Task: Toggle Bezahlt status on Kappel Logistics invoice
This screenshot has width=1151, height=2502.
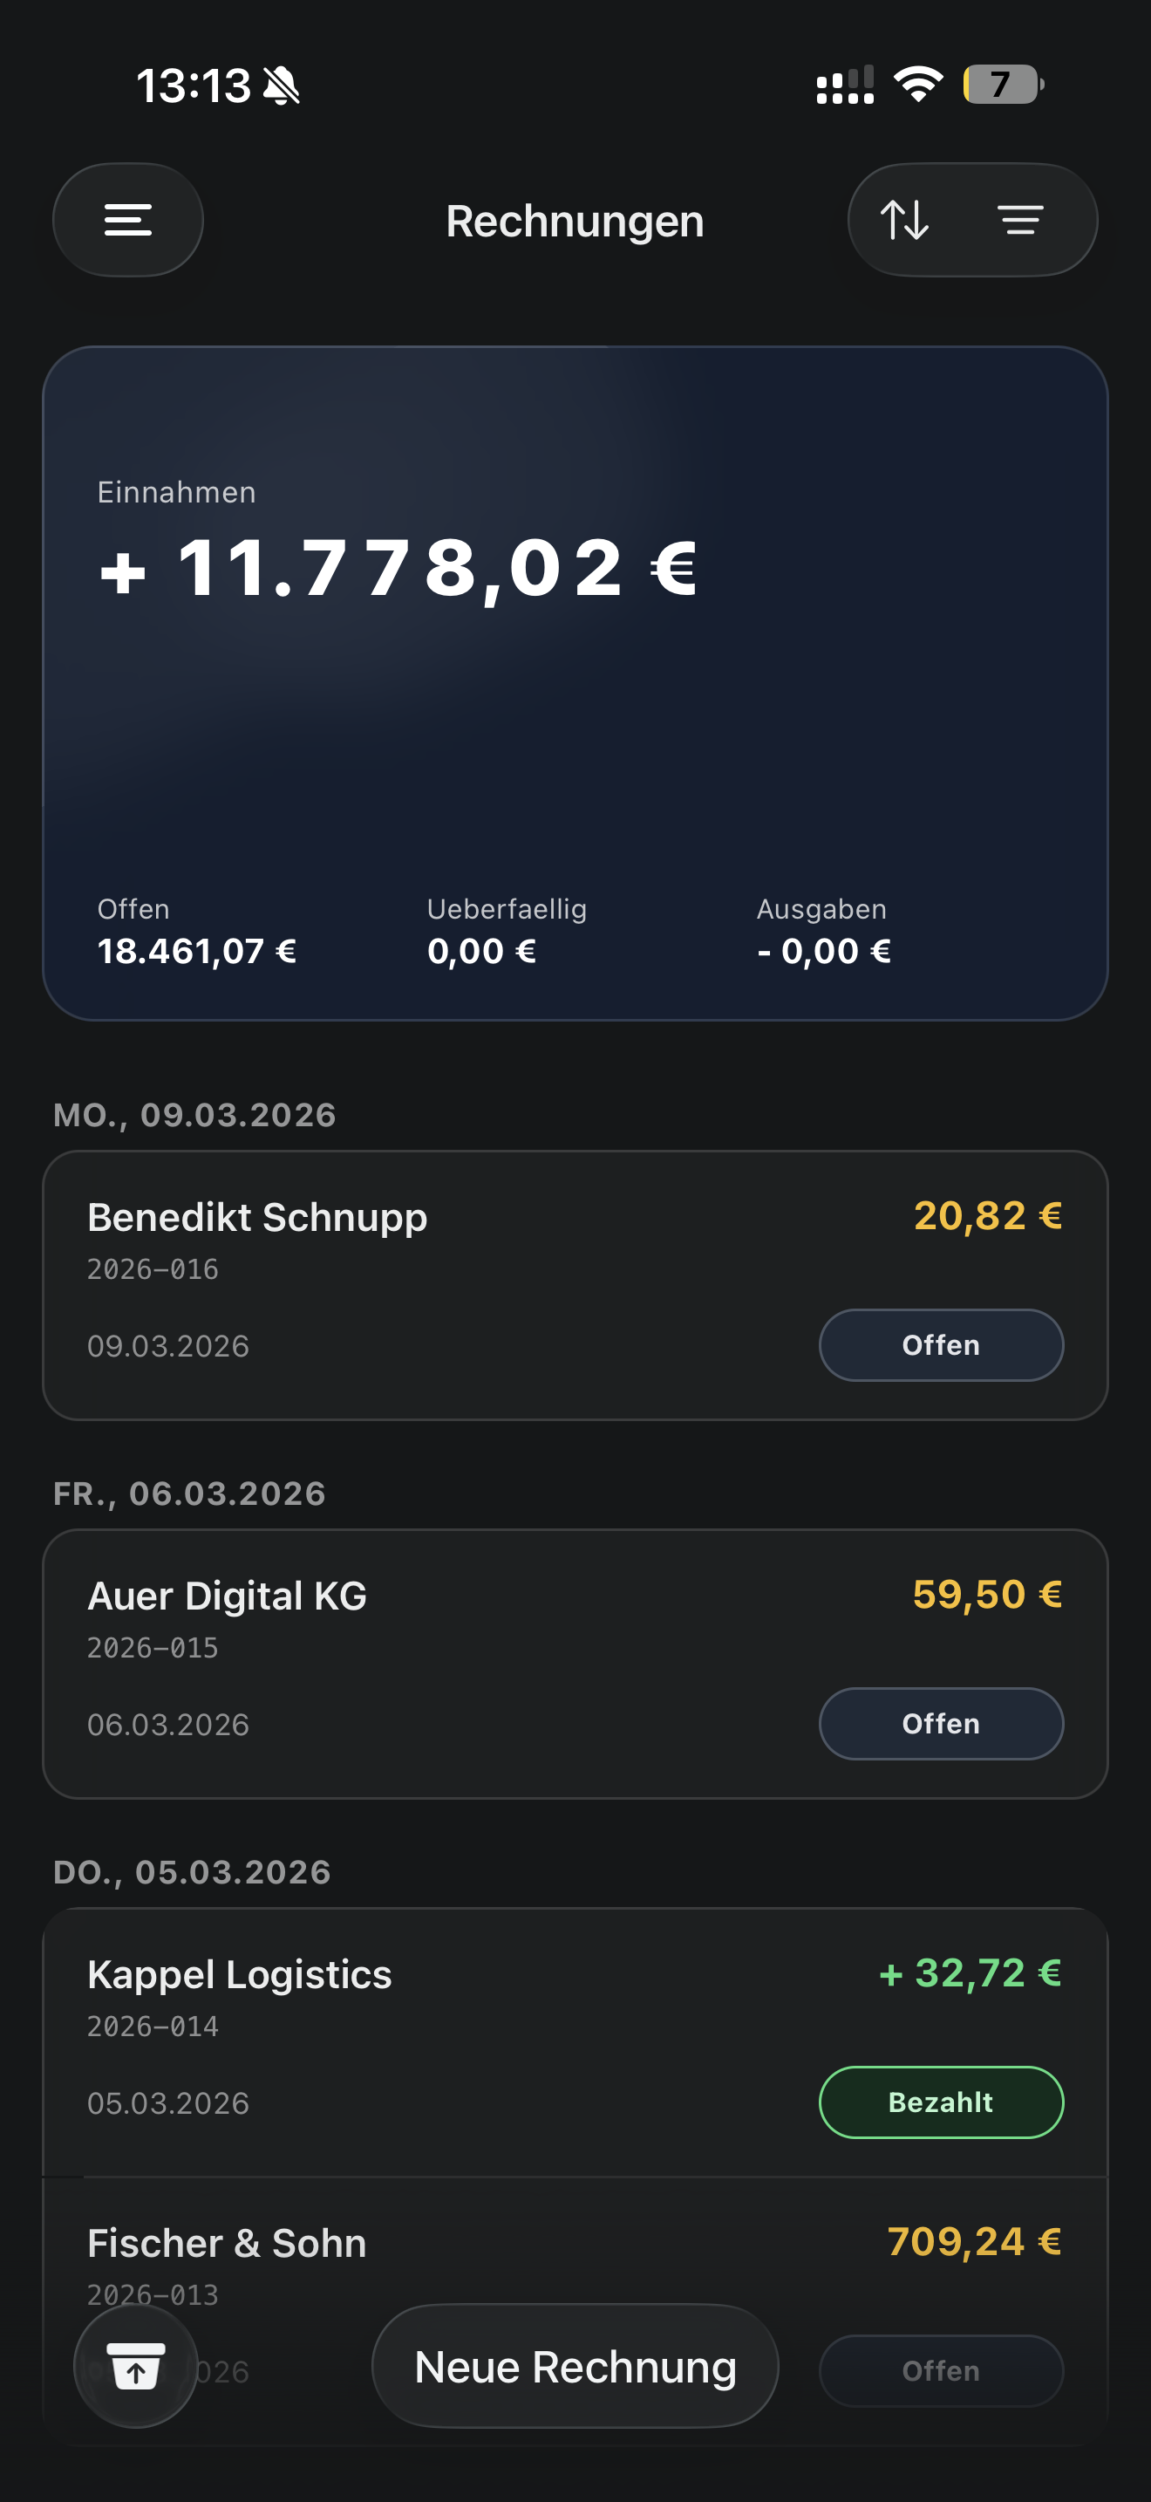Action: [940, 2102]
